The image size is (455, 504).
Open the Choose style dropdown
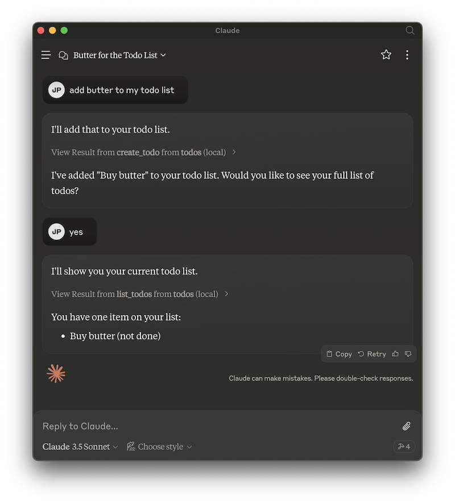159,446
